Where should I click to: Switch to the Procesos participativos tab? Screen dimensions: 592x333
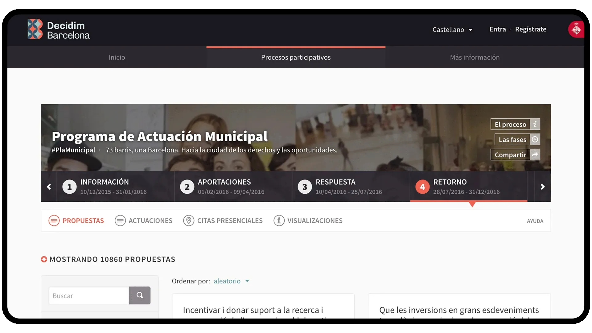tap(296, 57)
